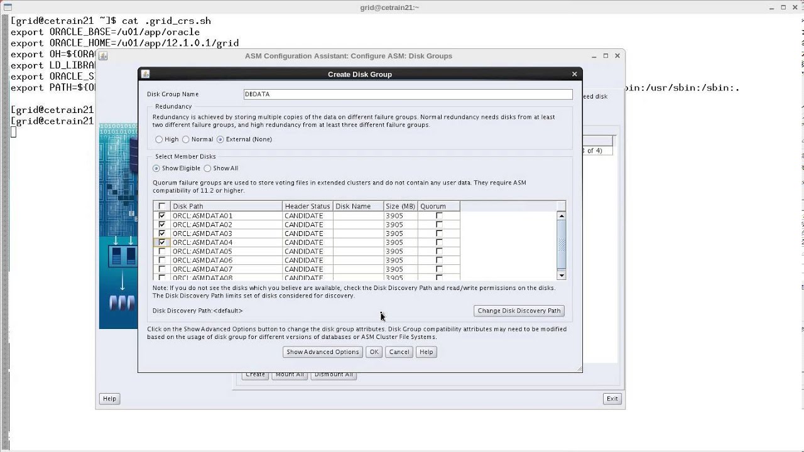The height and width of the screenshot is (452, 804).
Task: Enable Quorum for ORCL:ASMDATA03
Action: click(x=439, y=234)
